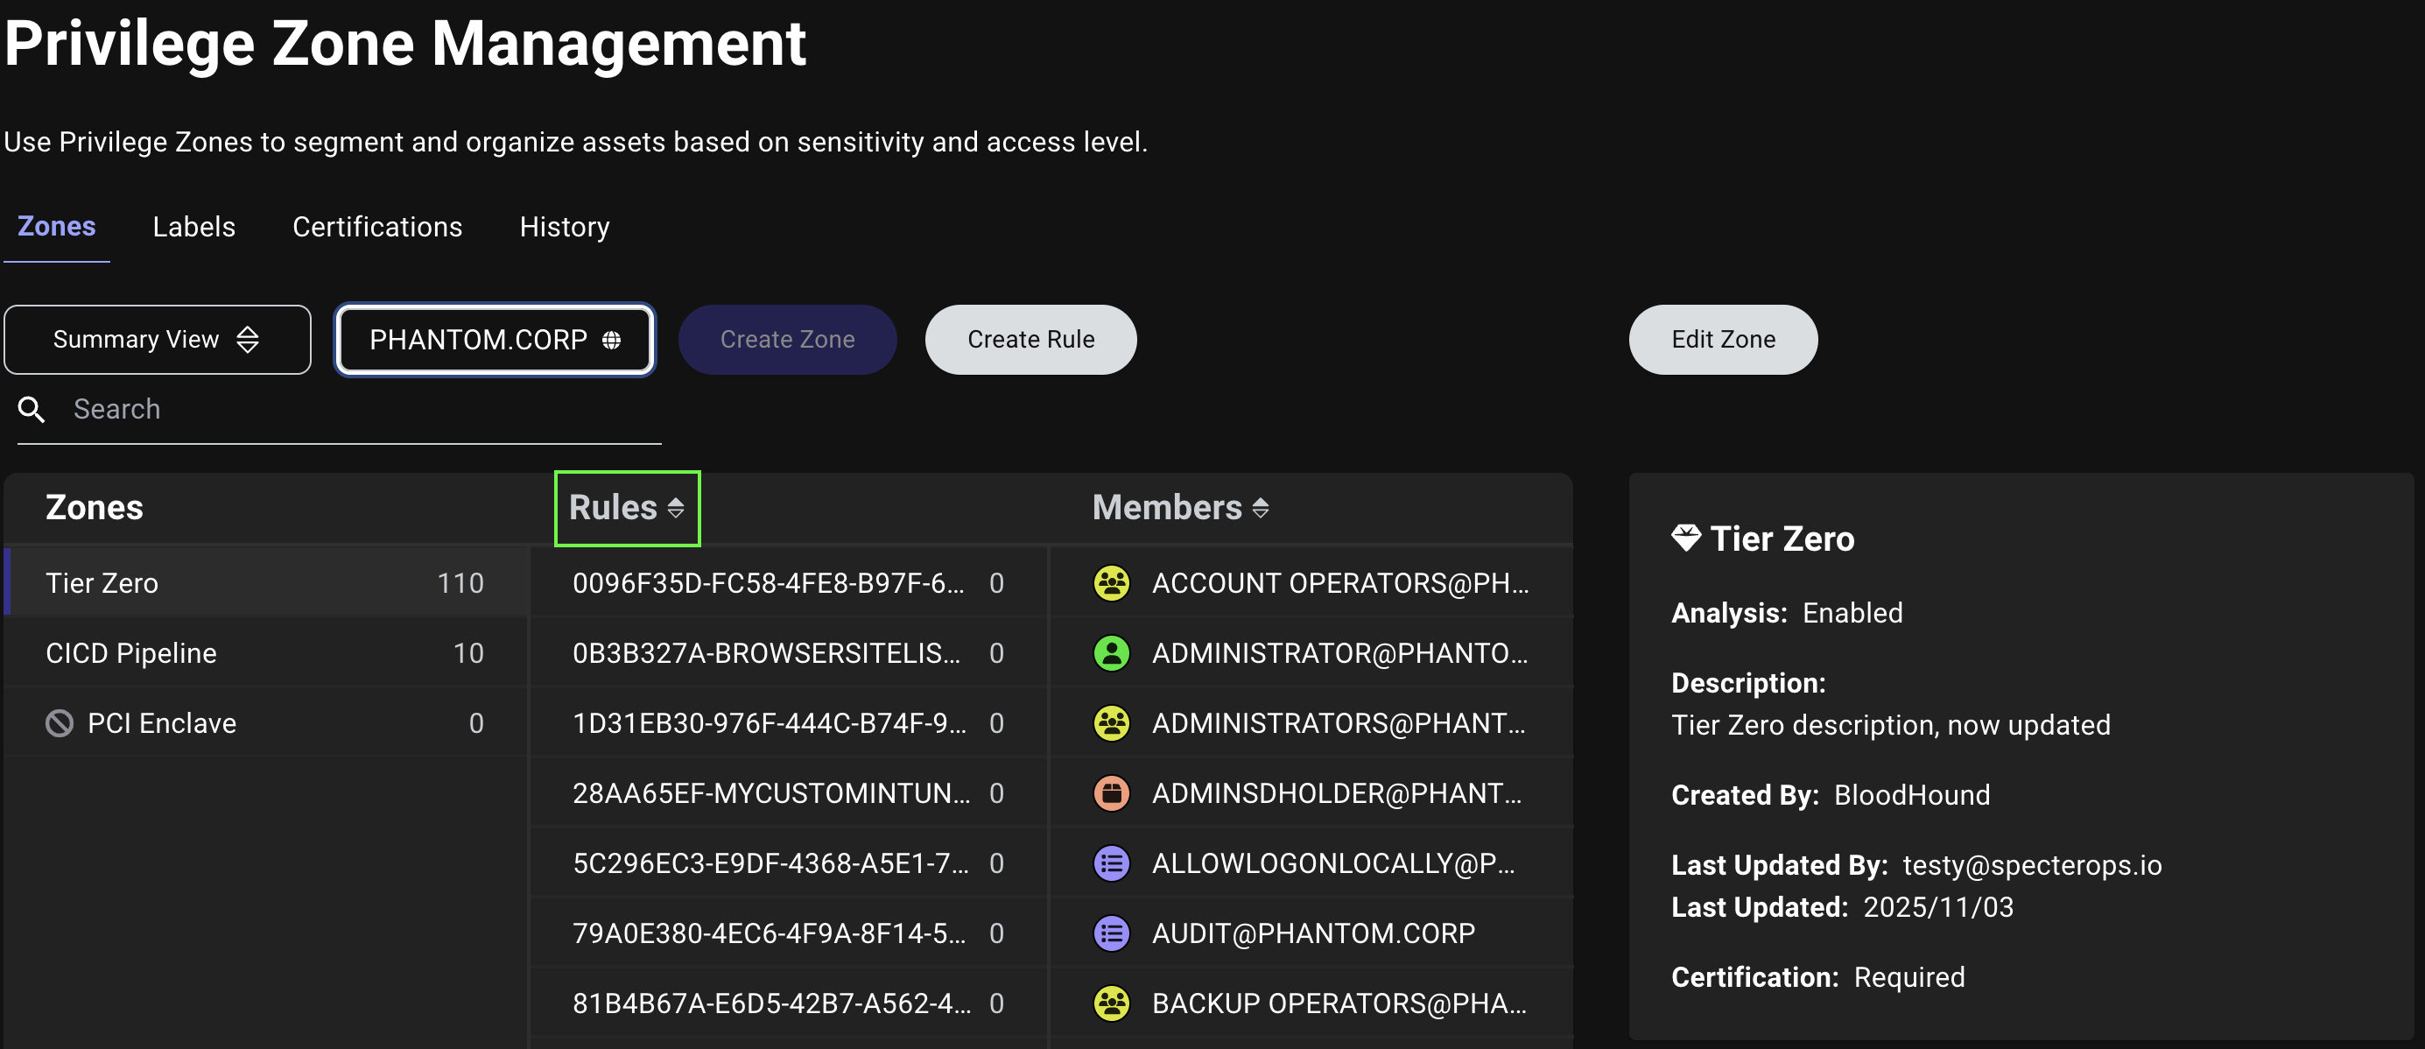Click the search magnifier icon
Screen dimensions: 2425x1049
coord(31,409)
